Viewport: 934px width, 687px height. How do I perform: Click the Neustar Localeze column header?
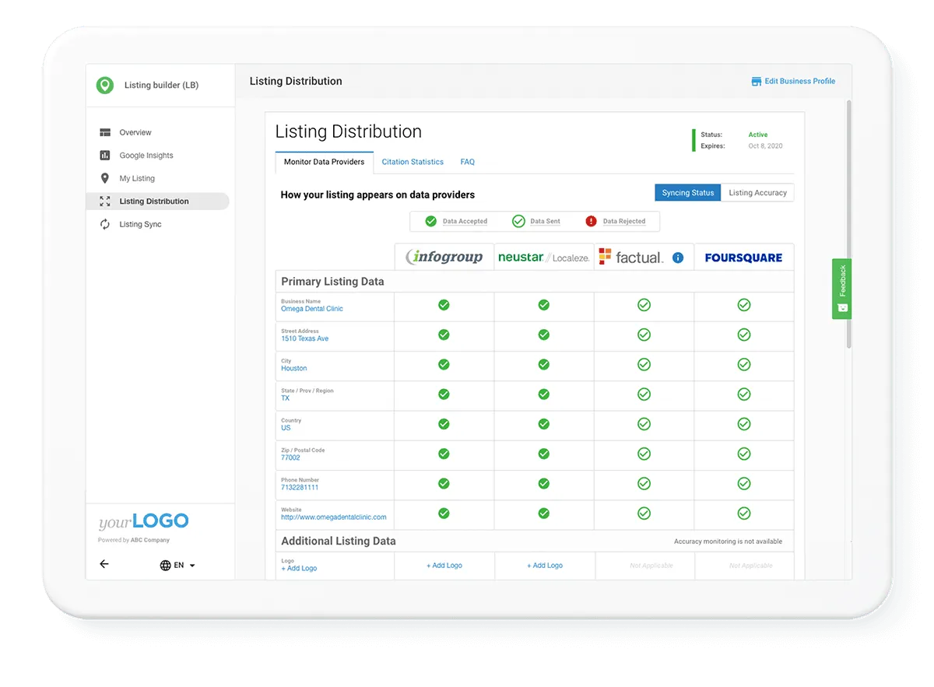544,257
